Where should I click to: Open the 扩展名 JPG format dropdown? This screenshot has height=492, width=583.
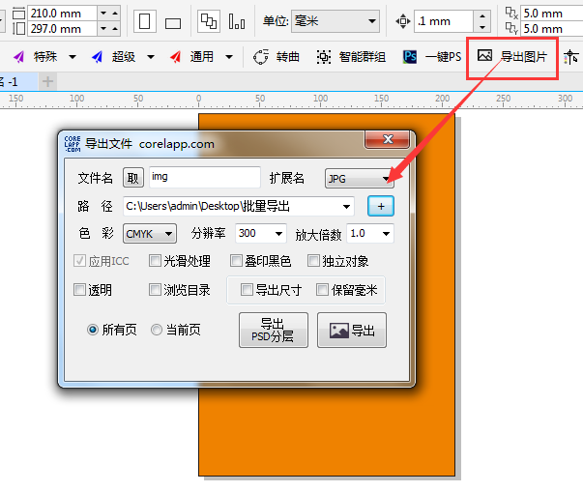point(359,179)
